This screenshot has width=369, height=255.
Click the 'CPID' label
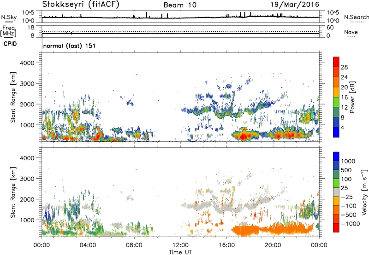[10, 44]
